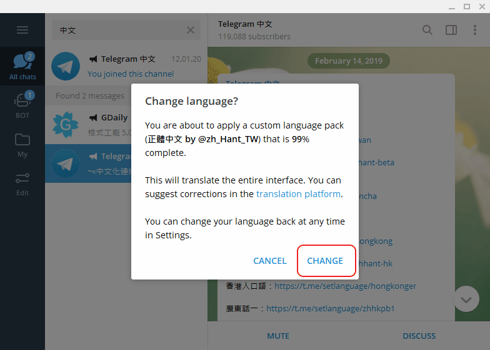Open the DISCUSS group
Image resolution: width=490 pixels, height=350 pixels.
coord(419,336)
